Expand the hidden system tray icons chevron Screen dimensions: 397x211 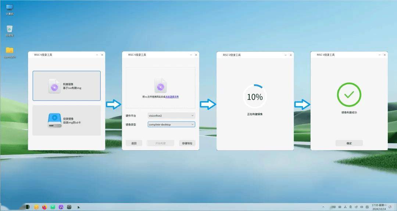pos(323,207)
